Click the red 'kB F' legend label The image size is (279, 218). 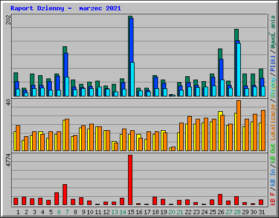(x=273, y=199)
